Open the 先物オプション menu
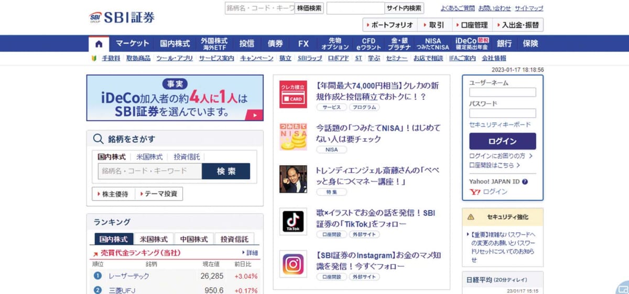 click(x=335, y=43)
